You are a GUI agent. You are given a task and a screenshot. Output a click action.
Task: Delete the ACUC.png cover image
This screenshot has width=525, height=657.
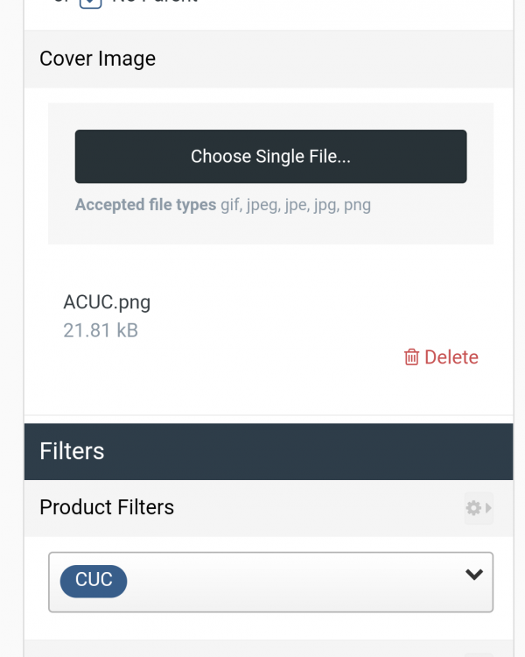[x=442, y=357]
